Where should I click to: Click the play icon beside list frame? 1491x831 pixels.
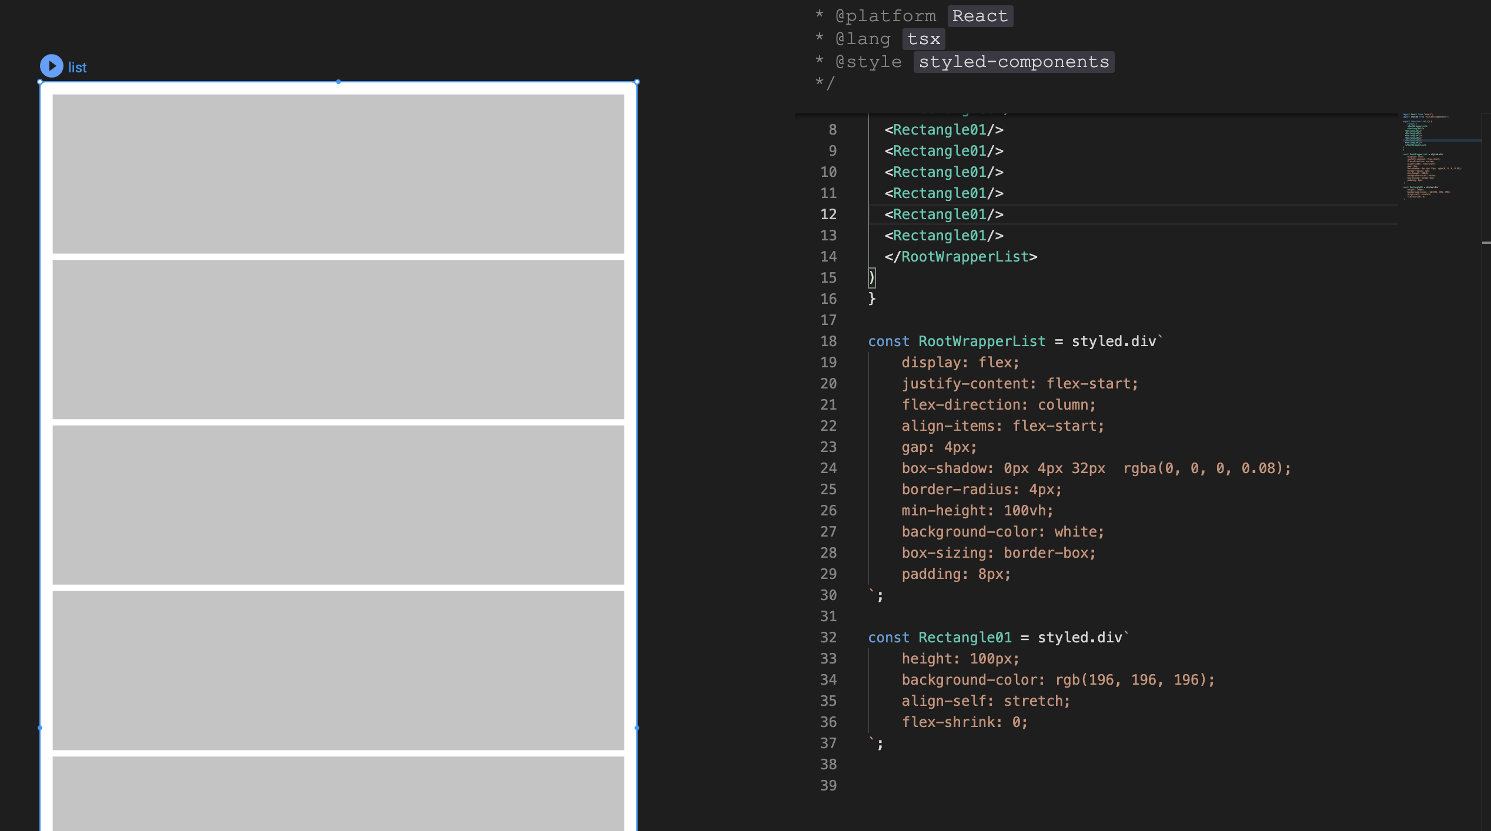tap(52, 66)
